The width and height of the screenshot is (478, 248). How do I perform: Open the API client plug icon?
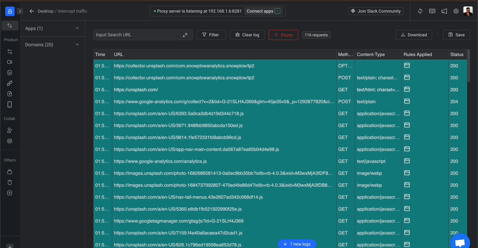click(x=10, y=83)
